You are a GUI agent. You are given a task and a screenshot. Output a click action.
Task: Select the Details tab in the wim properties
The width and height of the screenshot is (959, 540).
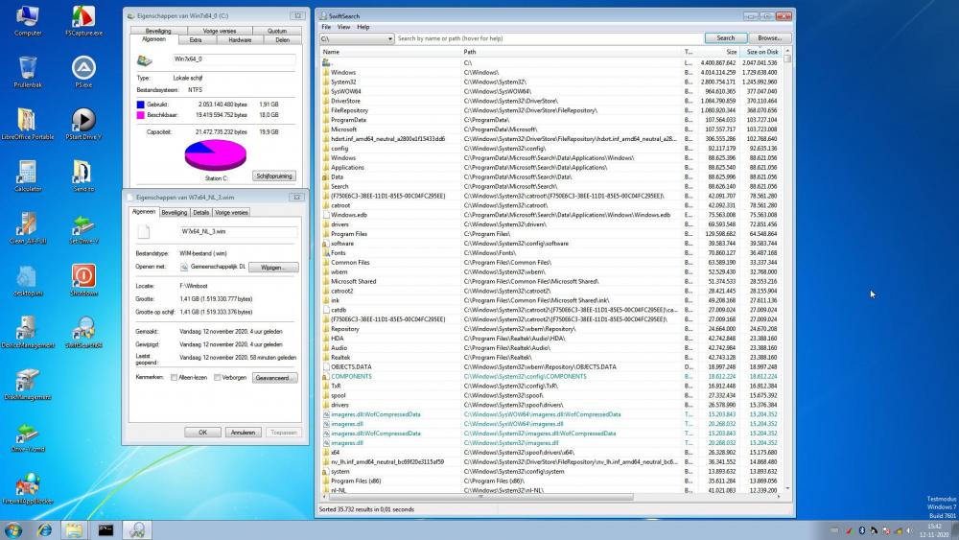200,212
